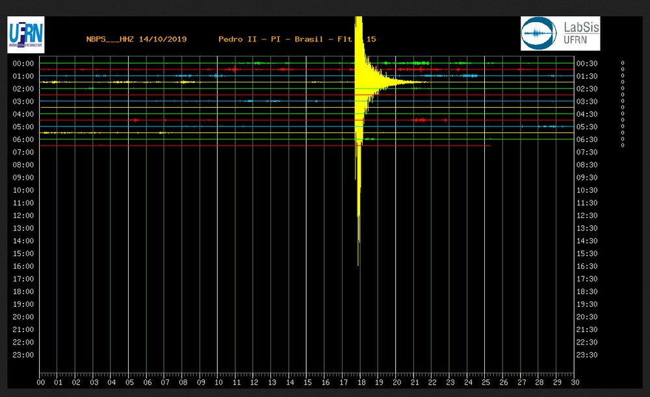This screenshot has width=650, height=397.
Task: Select the 00:00 hour label
Action: 23,64
